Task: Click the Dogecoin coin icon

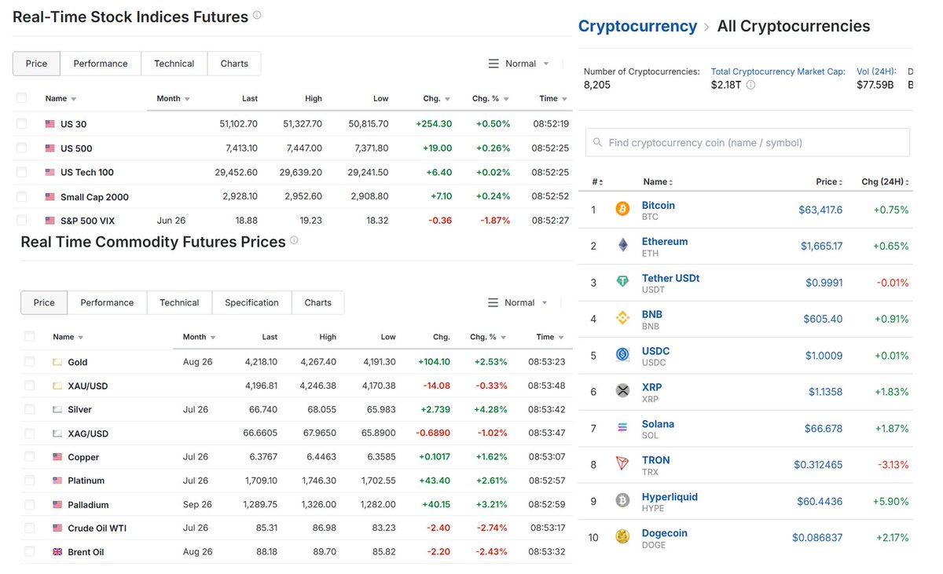Action: (623, 537)
